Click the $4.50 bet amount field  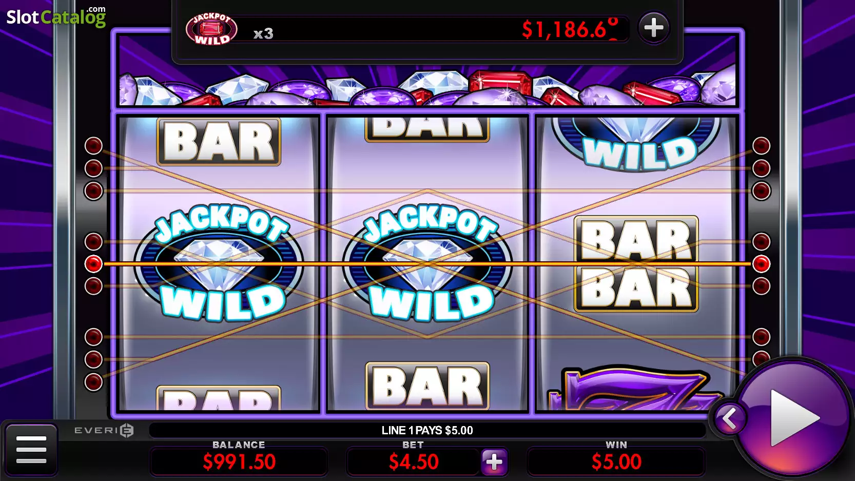pyautogui.click(x=414, y=462)
